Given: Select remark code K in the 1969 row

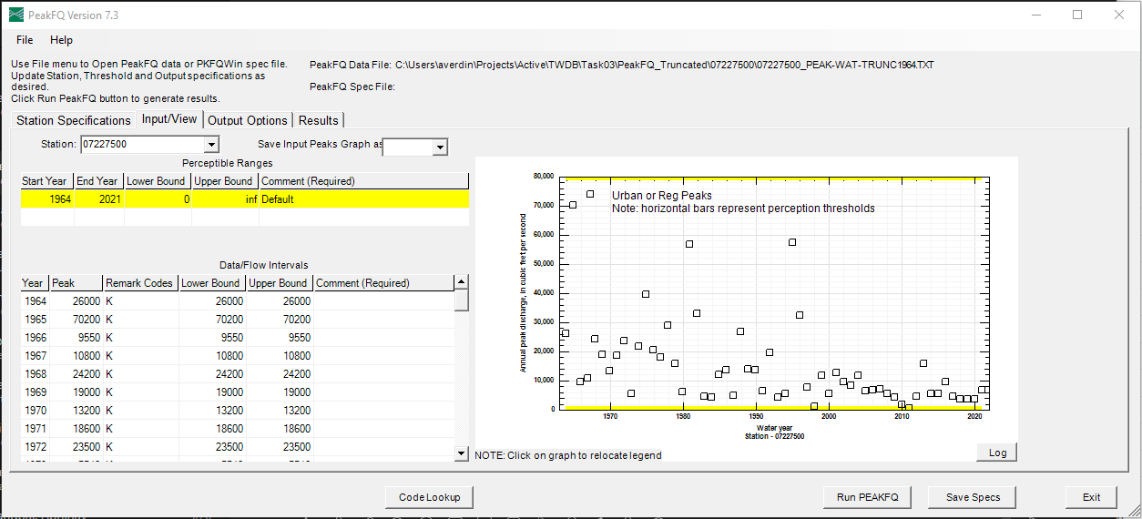Looking at the screenshot, I should pyautogui.click(x=140, y=392).
